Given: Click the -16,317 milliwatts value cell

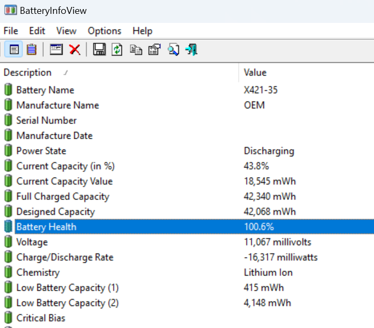Looking at the screenshot, I should point(280,257).
